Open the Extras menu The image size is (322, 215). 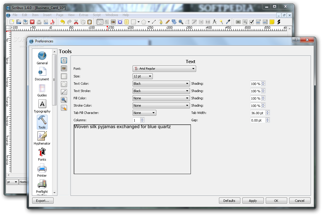coord(84,15)
